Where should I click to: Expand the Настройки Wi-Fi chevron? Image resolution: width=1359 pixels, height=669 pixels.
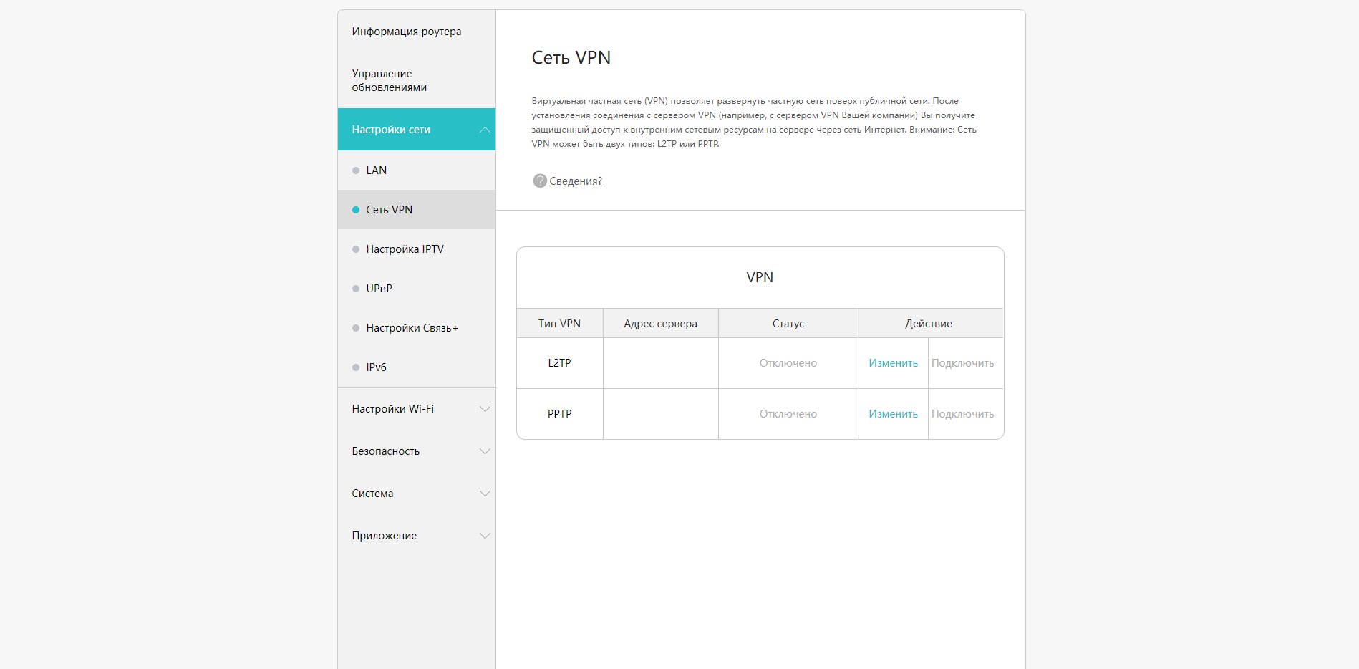[485, 409]
